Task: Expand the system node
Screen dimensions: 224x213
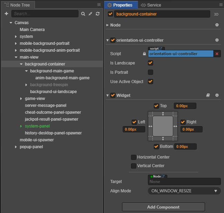Action: [x=16, y=37]
